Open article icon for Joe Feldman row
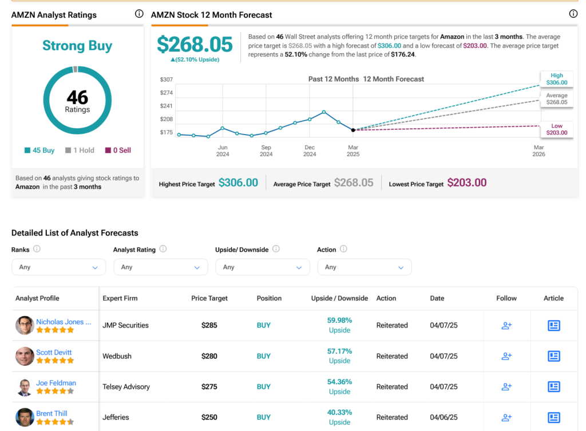The width and height of the screenshot is (586, 431). [x=553, y=386]
